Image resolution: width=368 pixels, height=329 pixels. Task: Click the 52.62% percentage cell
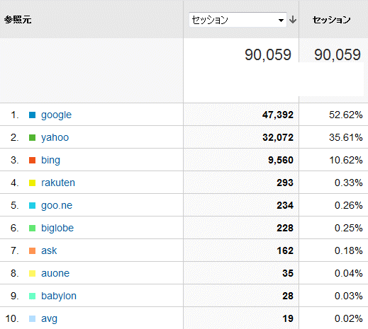346,115
